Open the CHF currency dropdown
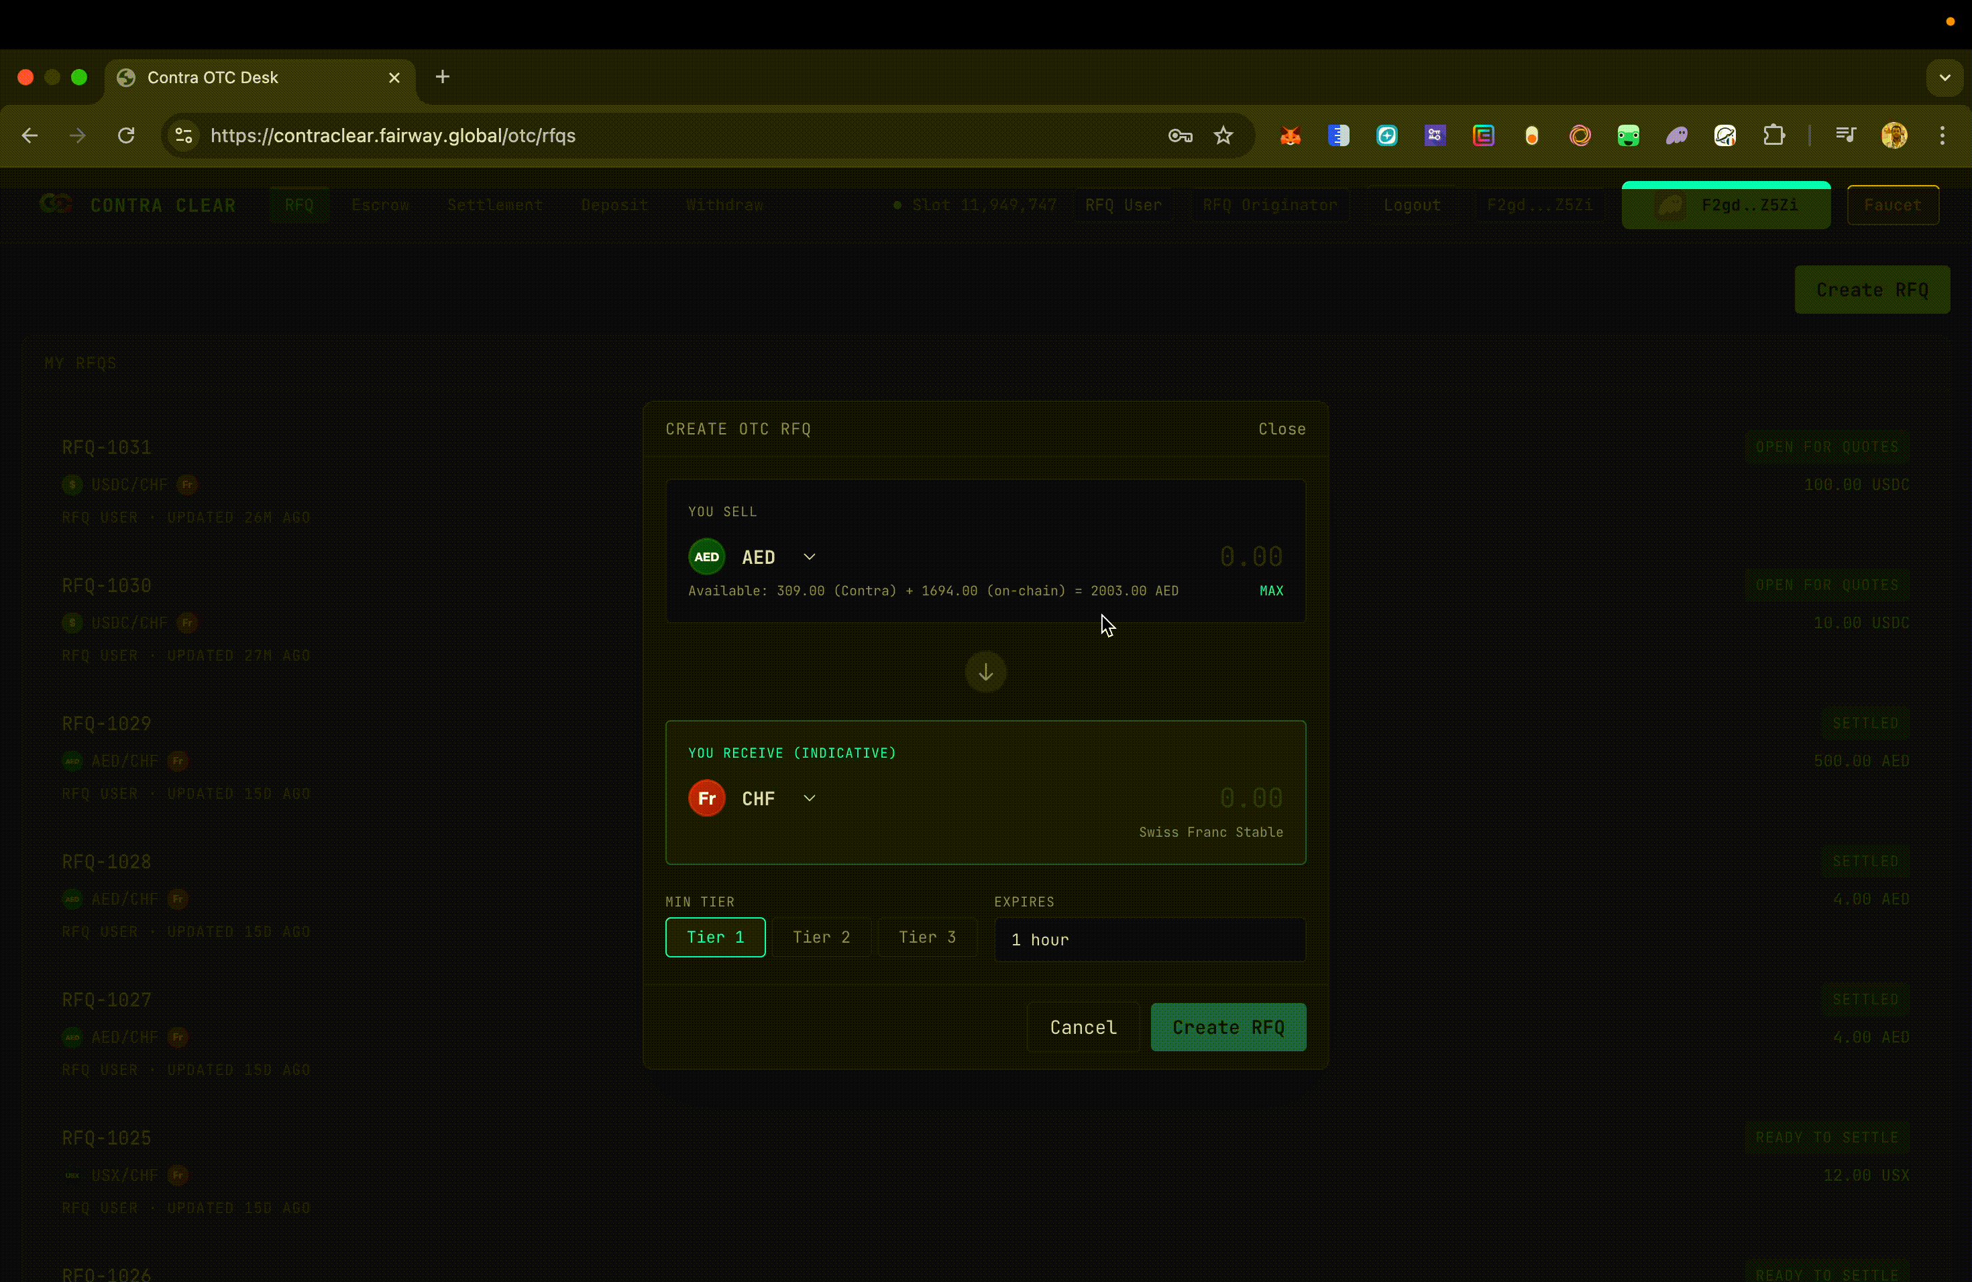Screen dimensions: 1972x1282 click(x=810, y=797)
